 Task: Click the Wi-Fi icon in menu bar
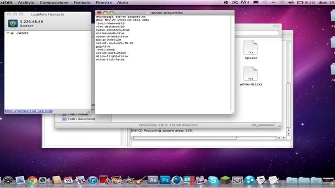coord(282,3)
